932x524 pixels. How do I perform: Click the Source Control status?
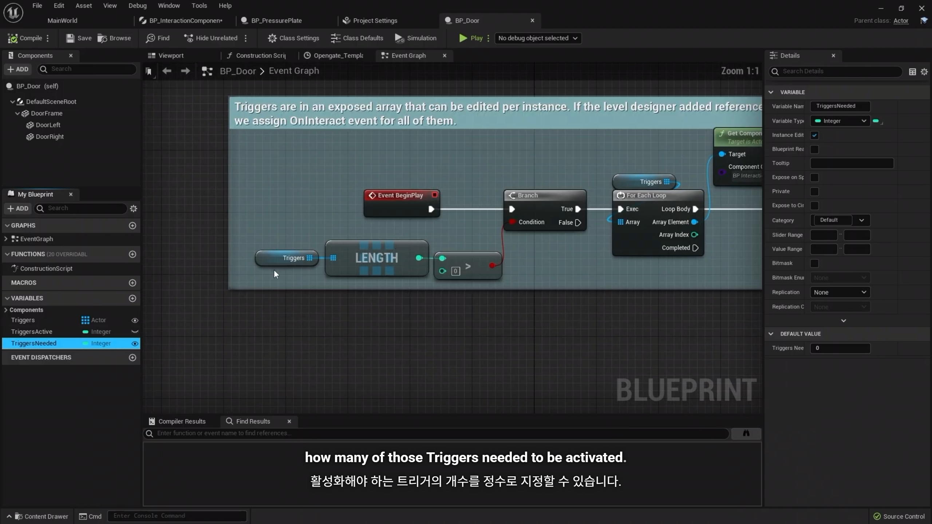[899, 516]
